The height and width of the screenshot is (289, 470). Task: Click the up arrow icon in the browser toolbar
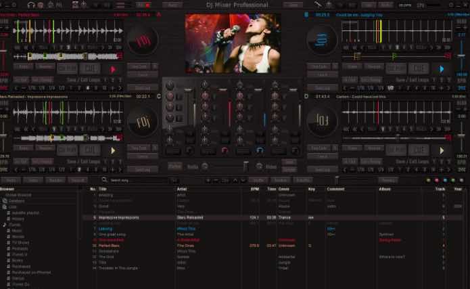[x=235, y=180]
